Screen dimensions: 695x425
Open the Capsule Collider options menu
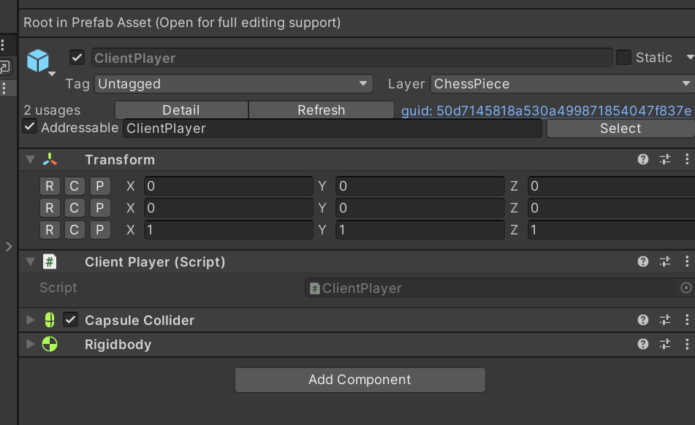click(687, 320)
